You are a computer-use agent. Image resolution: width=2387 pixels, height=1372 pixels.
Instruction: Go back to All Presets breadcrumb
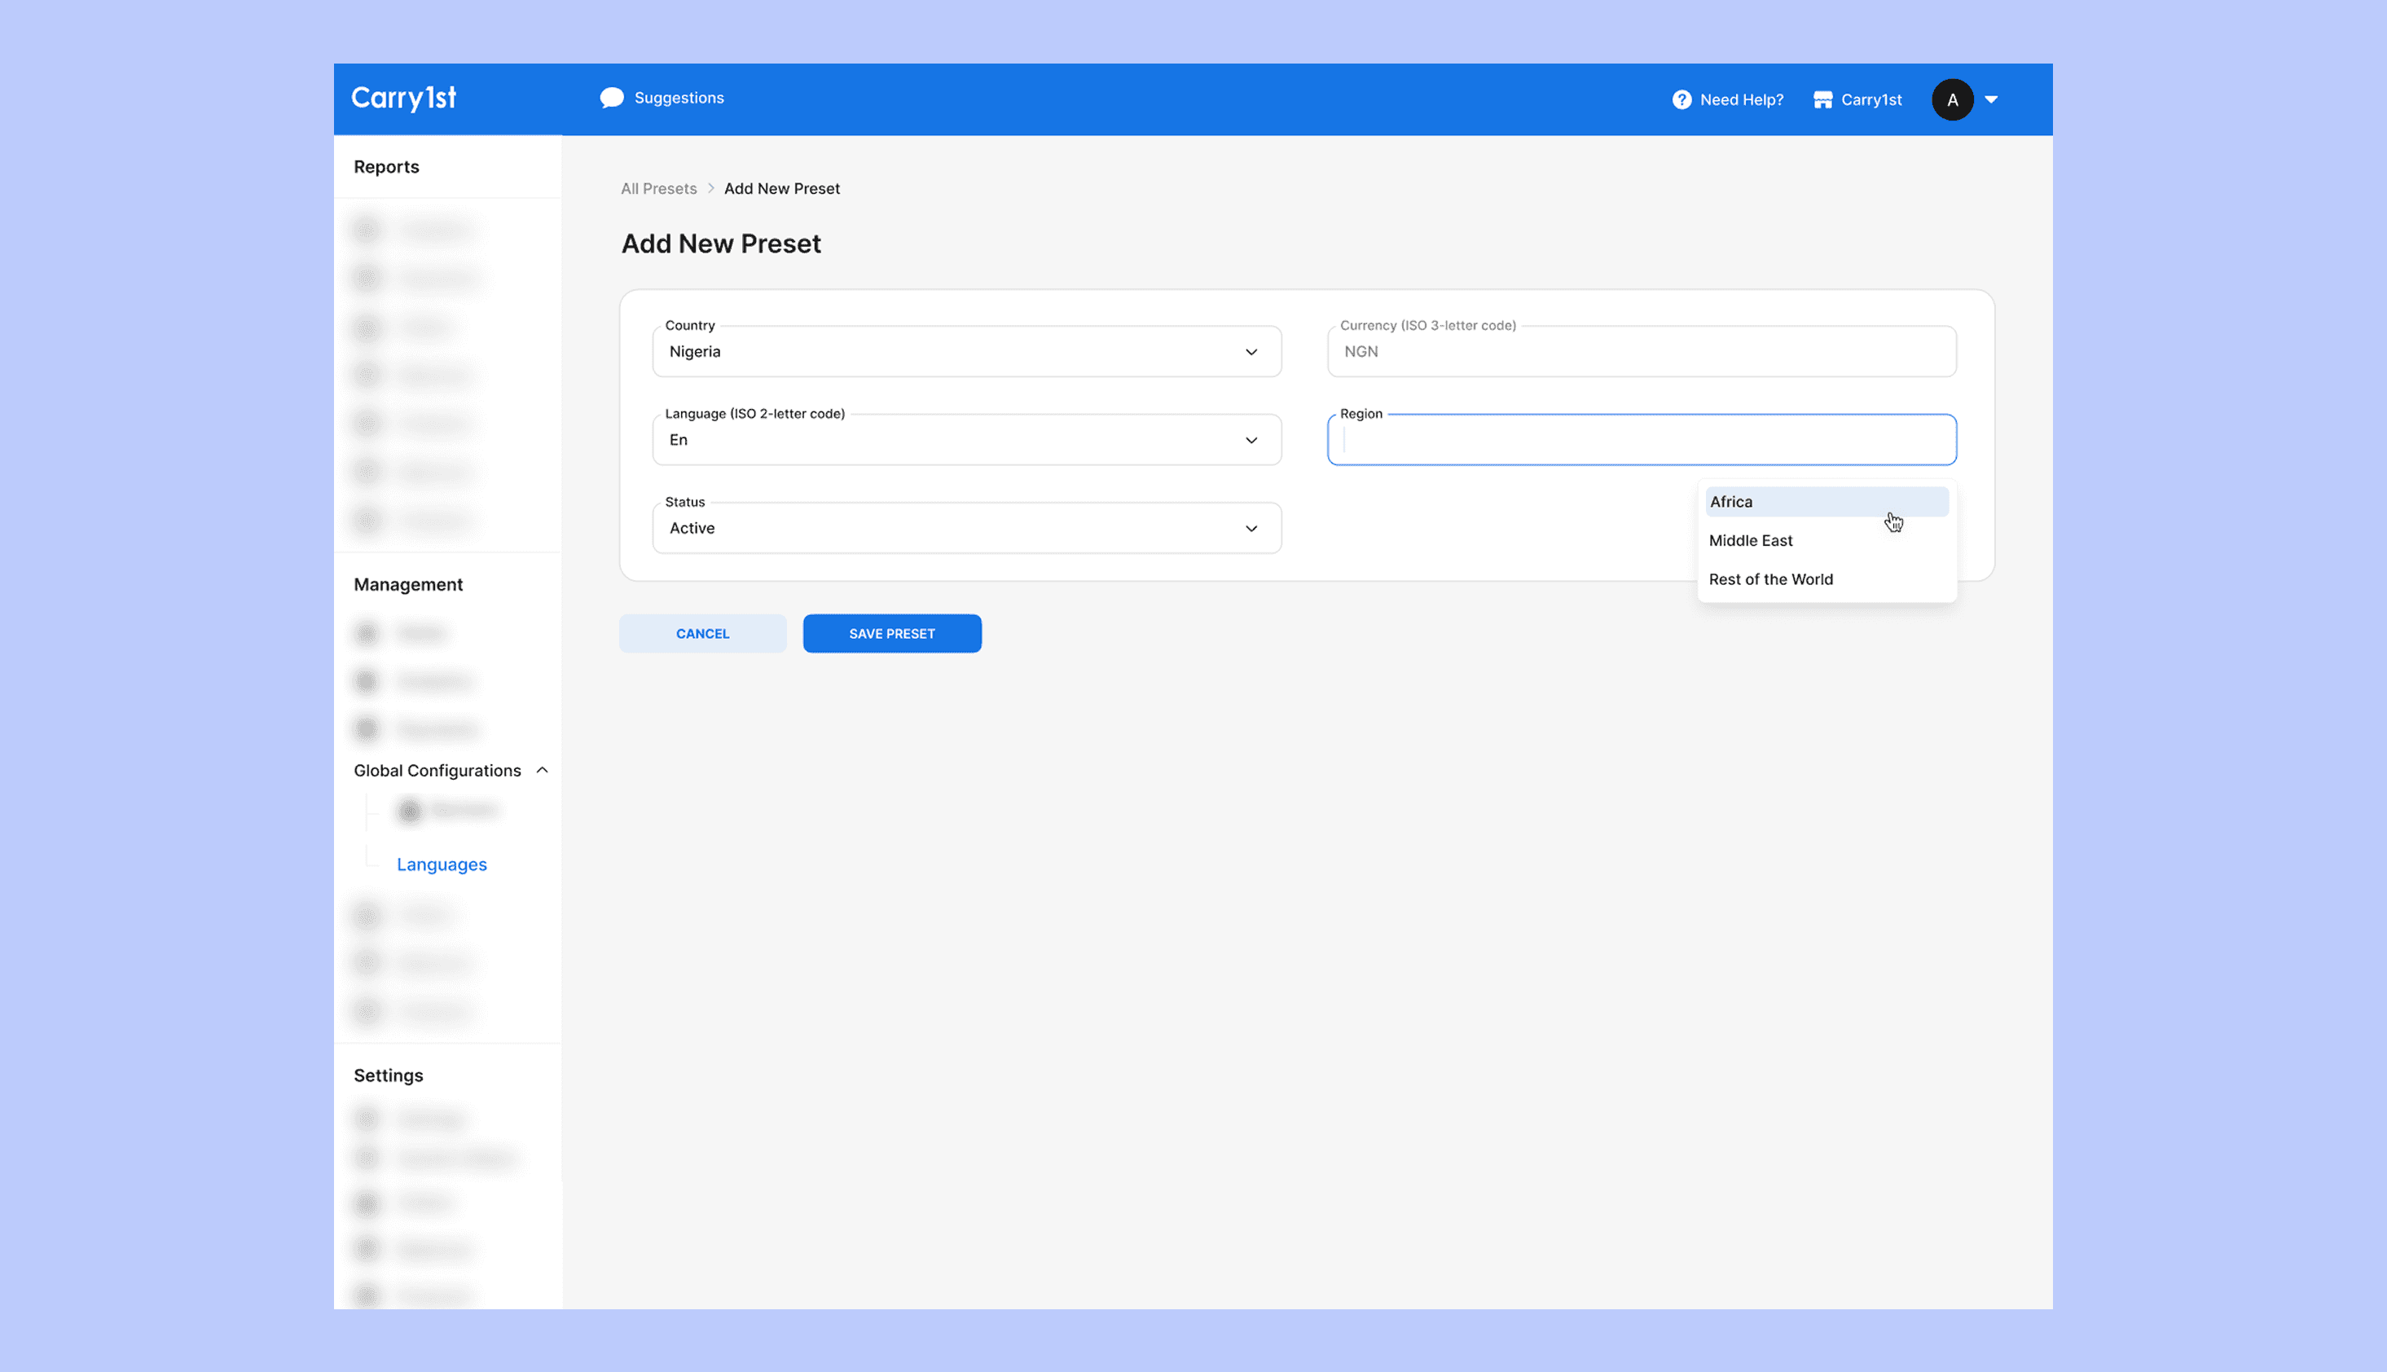658,188
